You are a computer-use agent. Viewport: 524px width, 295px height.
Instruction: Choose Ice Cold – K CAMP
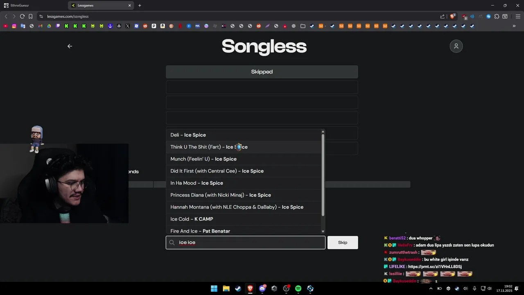244,219
